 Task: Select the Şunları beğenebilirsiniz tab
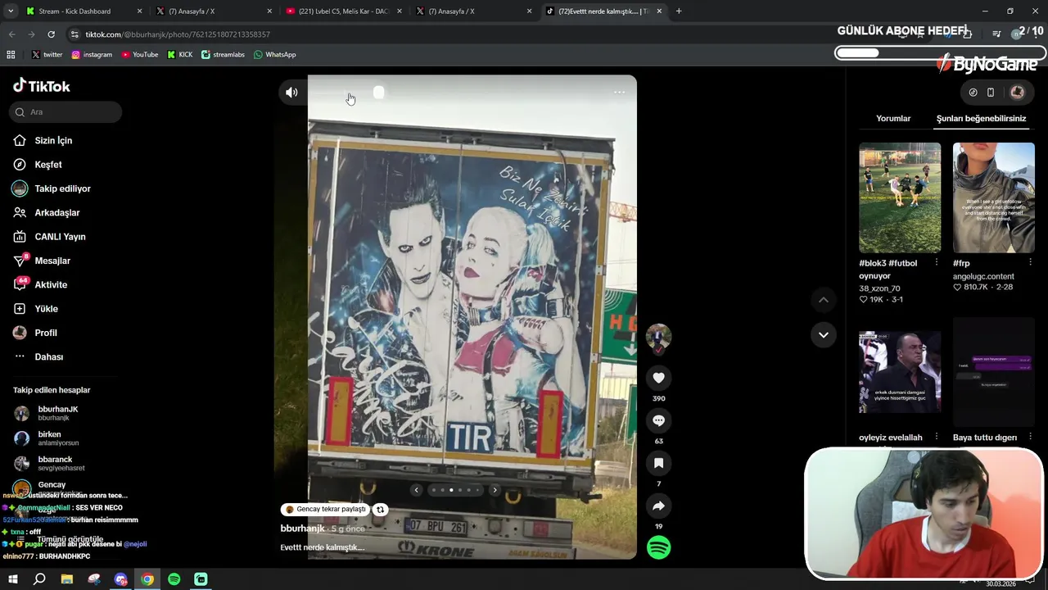tap(981, 119)
